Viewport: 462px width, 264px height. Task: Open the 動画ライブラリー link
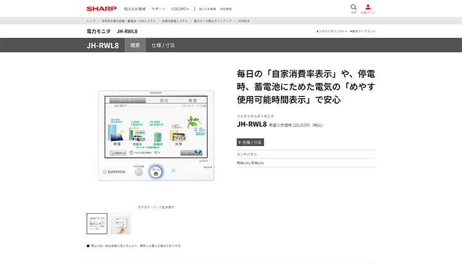363,31
